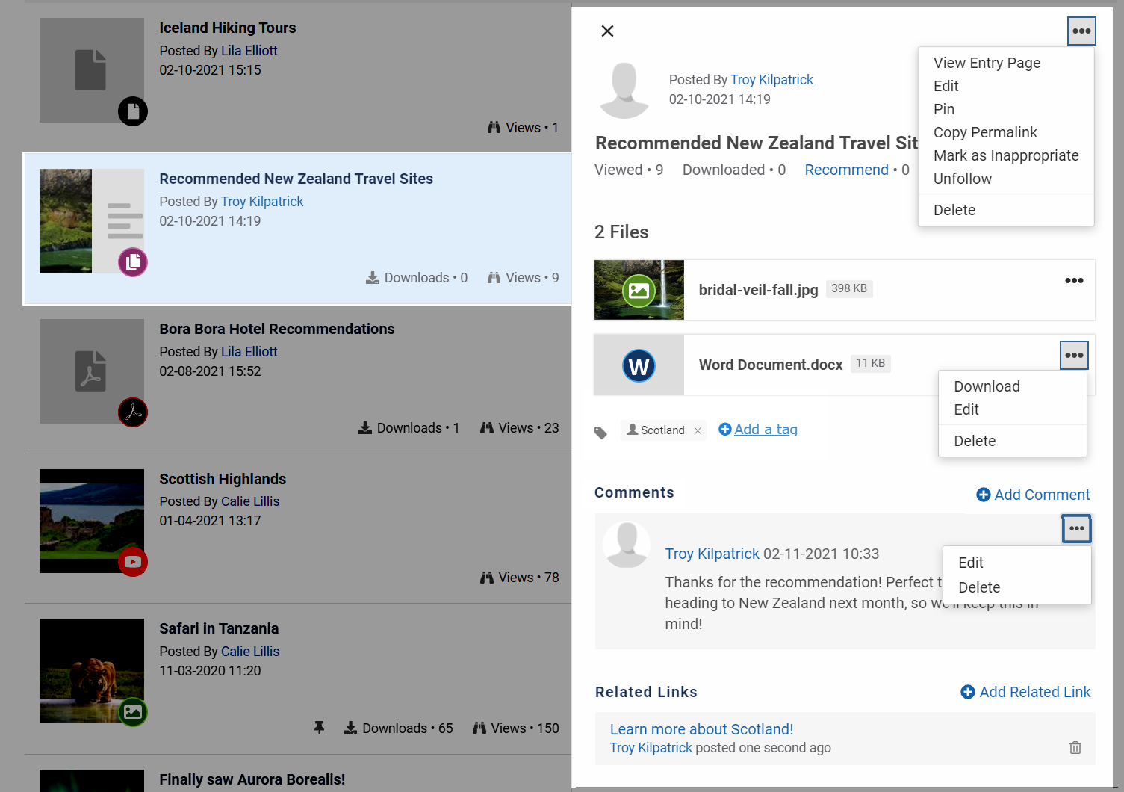Pin this entry from the menu

click(x=944, y=109)
